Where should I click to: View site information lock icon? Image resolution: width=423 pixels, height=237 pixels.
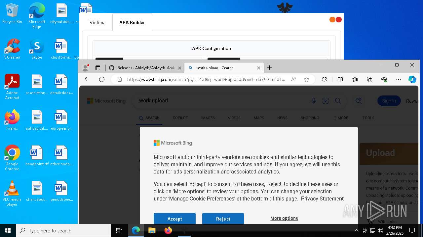(x=120, y=79)
